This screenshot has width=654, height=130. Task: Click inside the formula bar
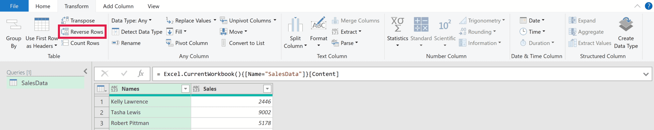point(397,74)
